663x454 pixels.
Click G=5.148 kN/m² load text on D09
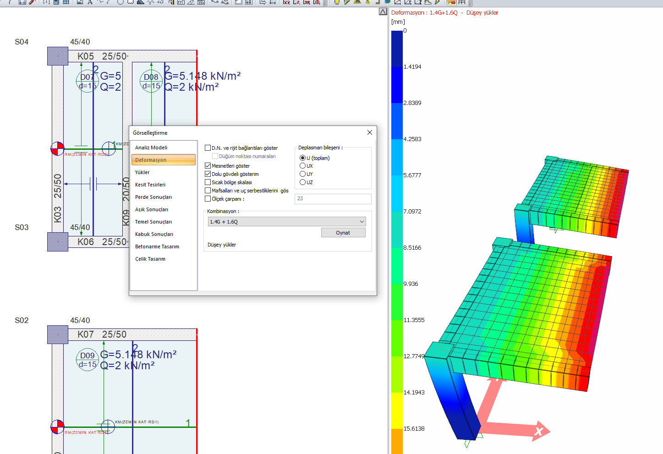pos(138,354)
